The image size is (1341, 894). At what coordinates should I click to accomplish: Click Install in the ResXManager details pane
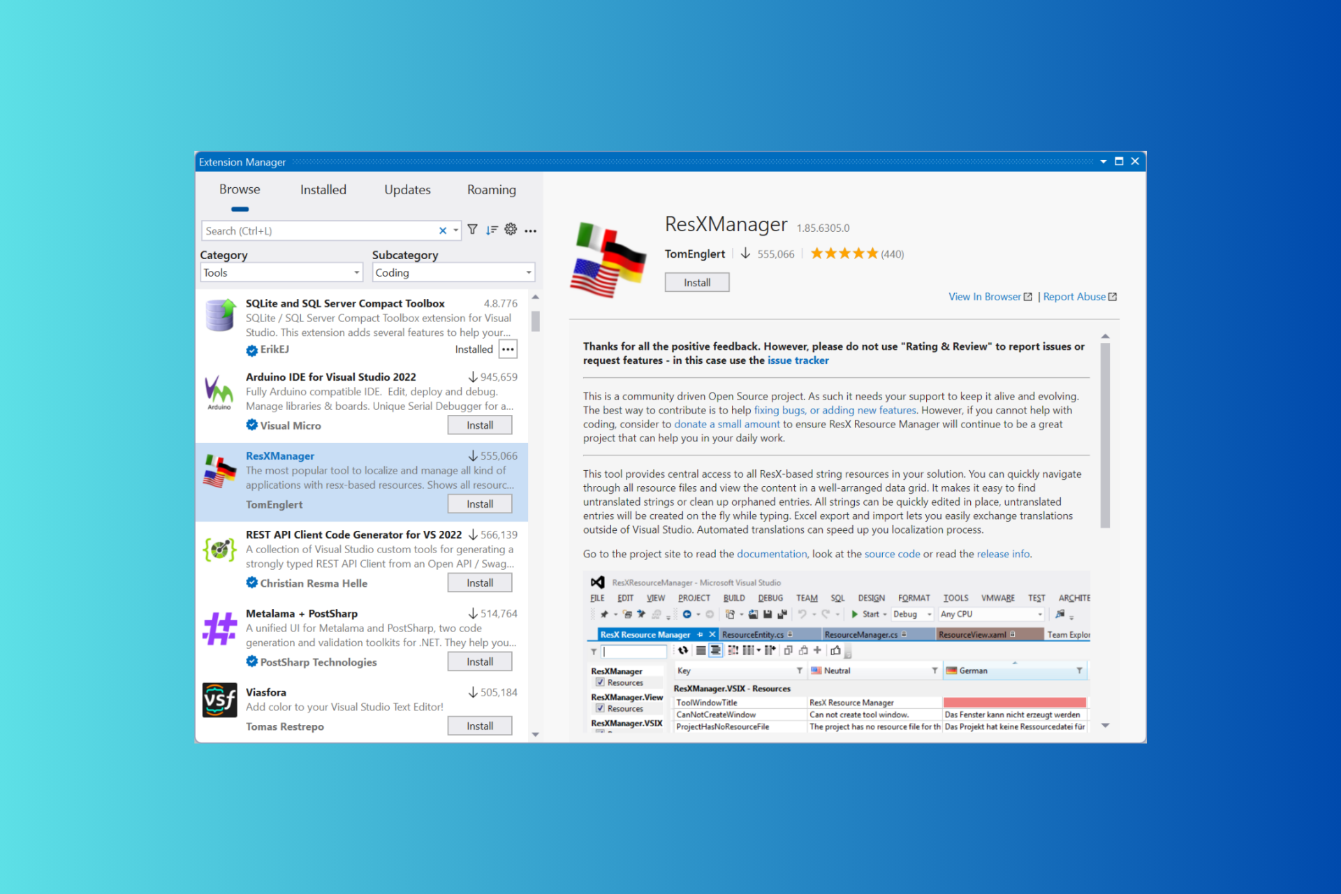pos(697,282)
